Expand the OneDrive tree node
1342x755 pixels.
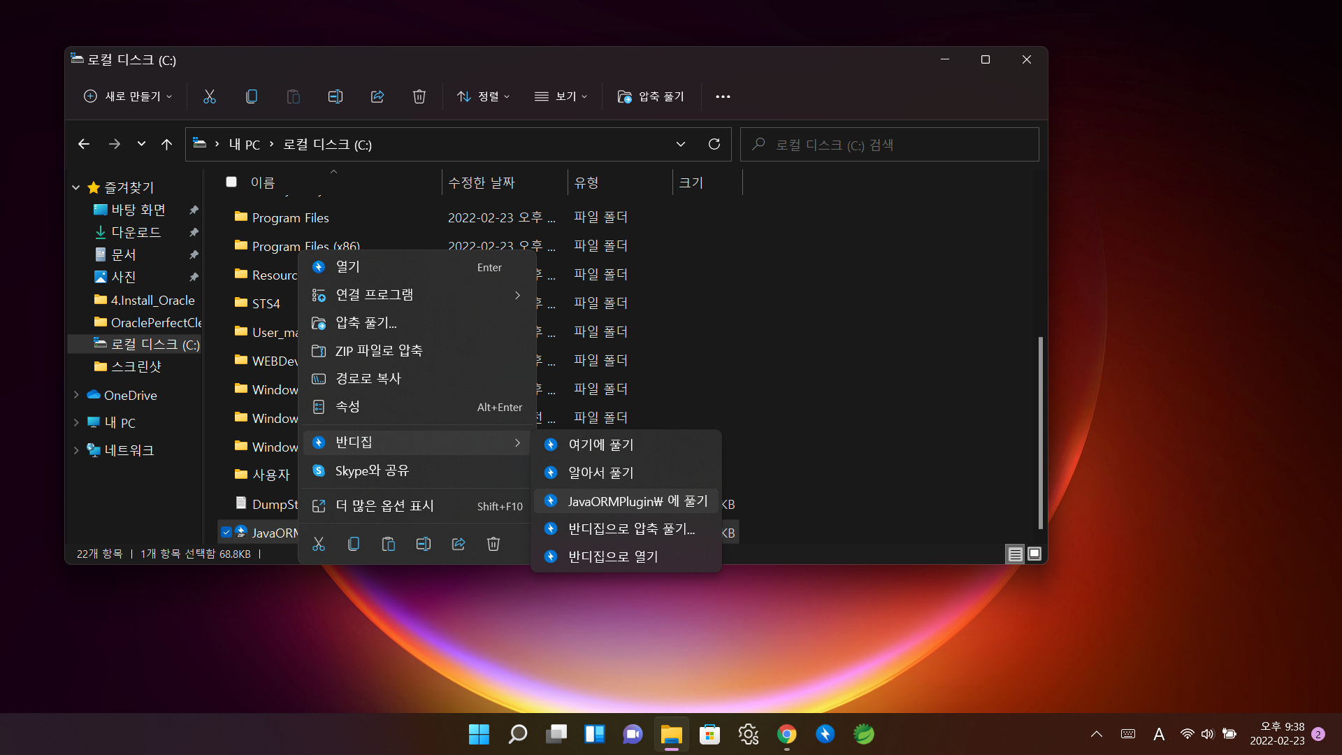(76, 395)
